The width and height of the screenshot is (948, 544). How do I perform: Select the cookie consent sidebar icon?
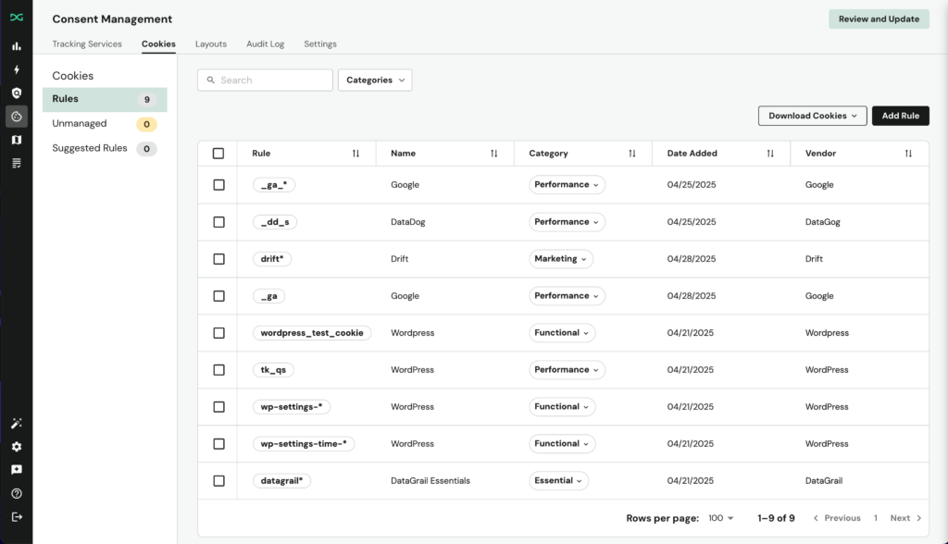[16, 117]
